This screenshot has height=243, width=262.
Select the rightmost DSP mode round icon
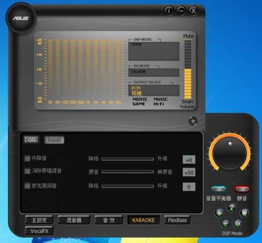244,213
